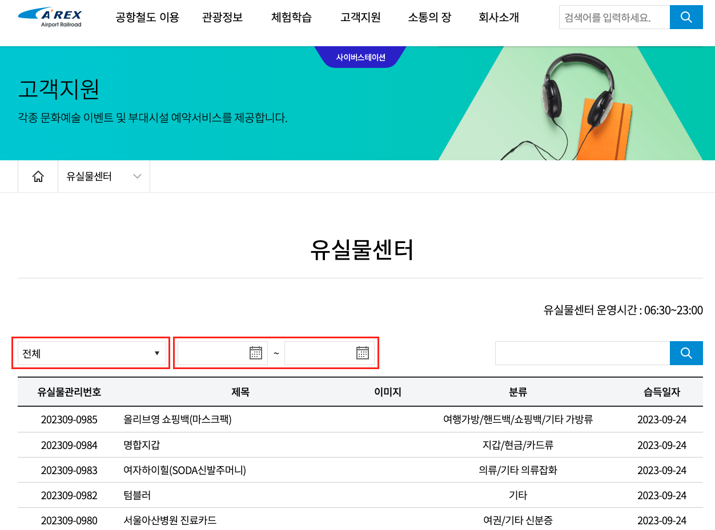Screen dimensions: 715x530
Task: Open the 고객지원 menu
Action: click(360, 17)
